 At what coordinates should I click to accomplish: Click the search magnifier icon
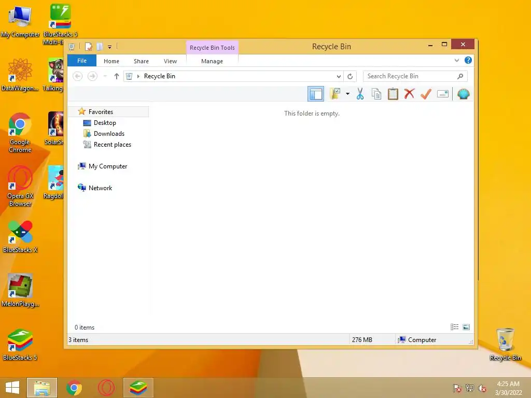pos(460,76)
